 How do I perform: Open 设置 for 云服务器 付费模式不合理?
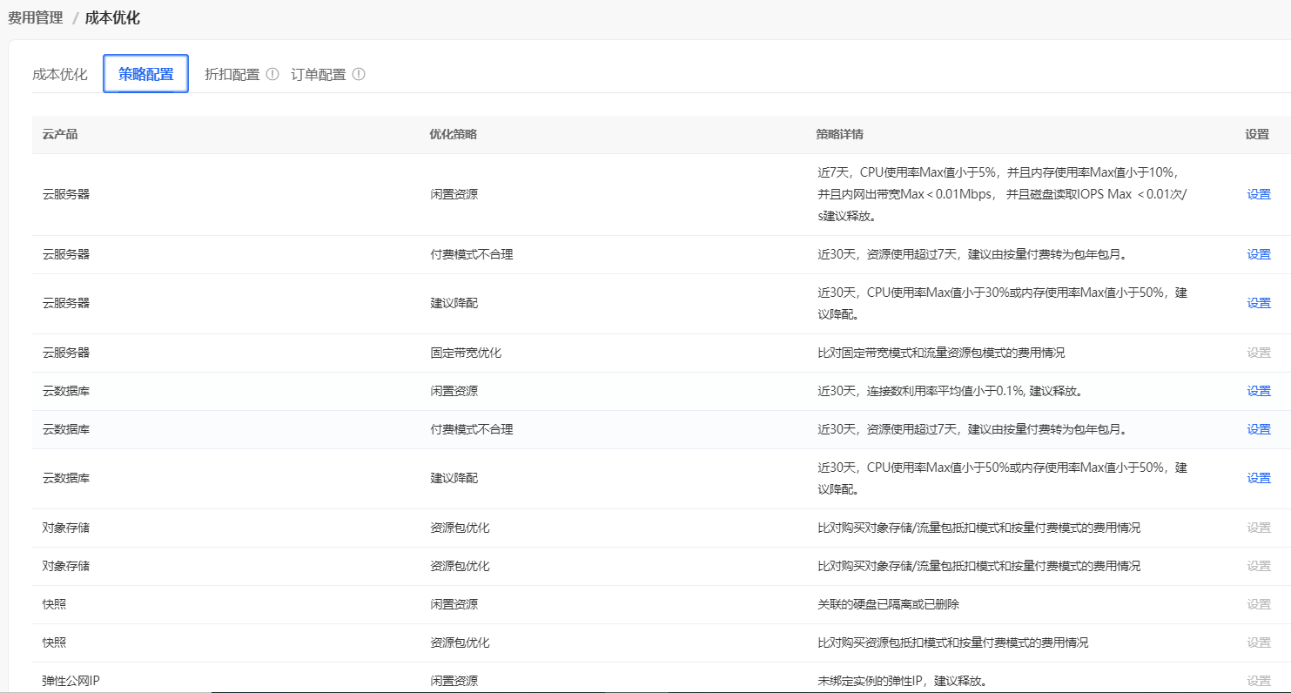(1259, 254)
